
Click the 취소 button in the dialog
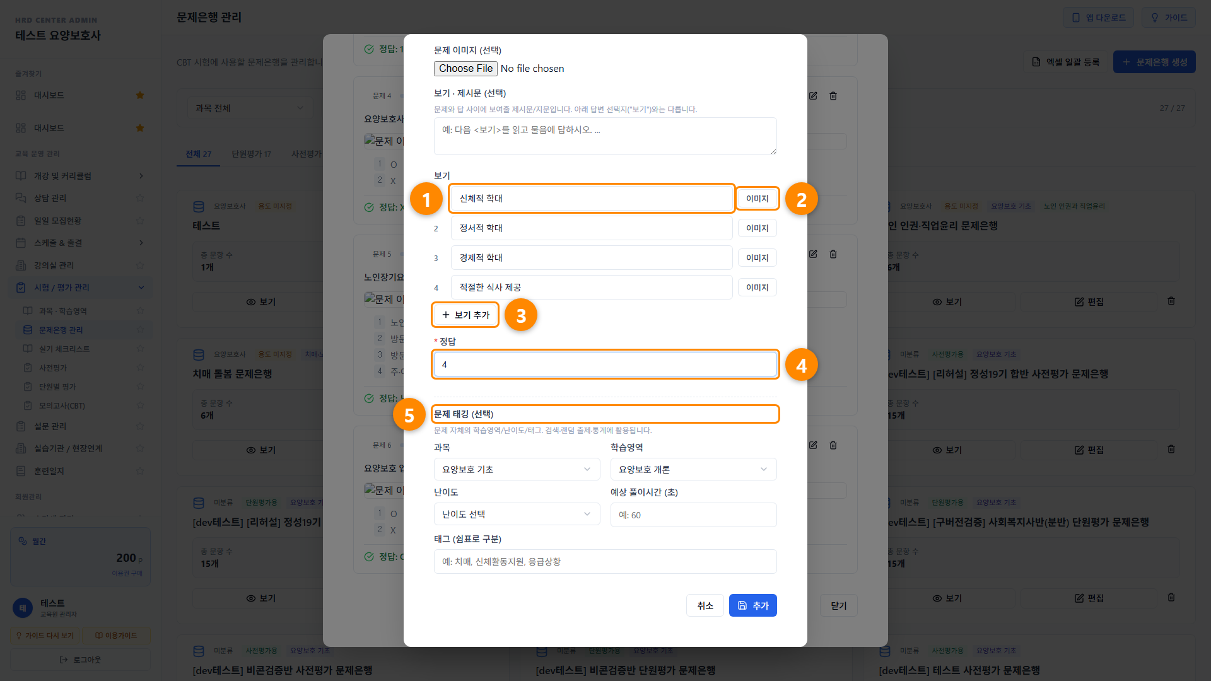coord(705,605)
